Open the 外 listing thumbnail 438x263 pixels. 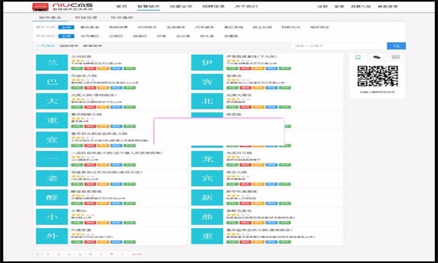(51, 236)
